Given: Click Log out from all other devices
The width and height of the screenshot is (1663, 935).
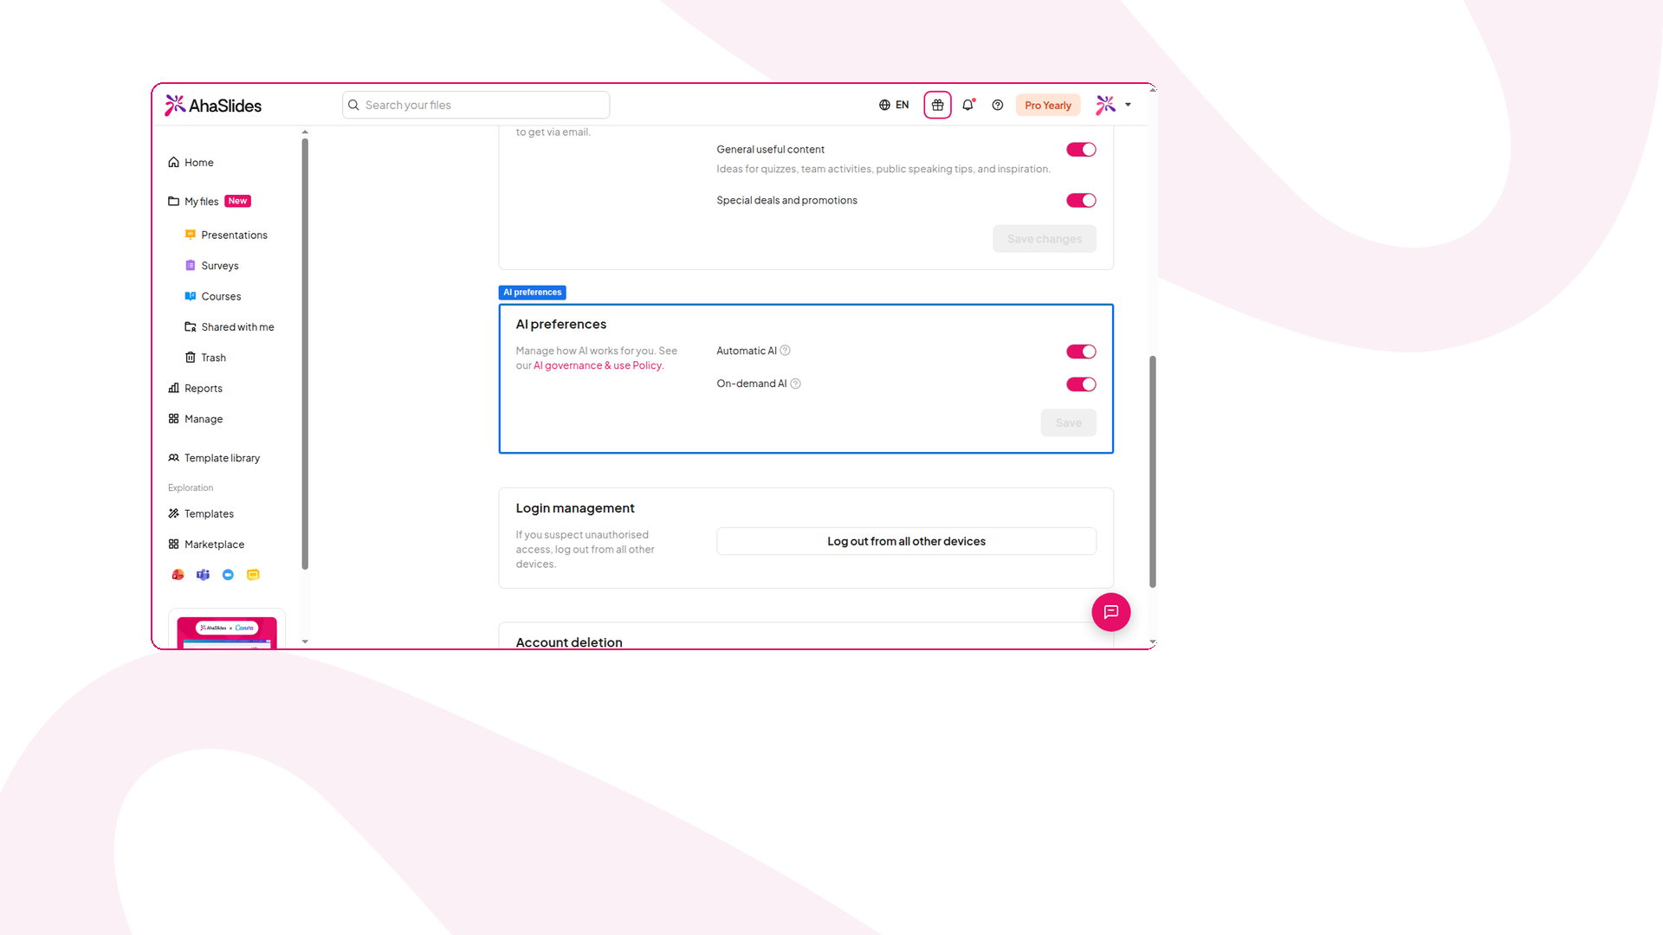Looking at the screenshot, I should (906, 541).
